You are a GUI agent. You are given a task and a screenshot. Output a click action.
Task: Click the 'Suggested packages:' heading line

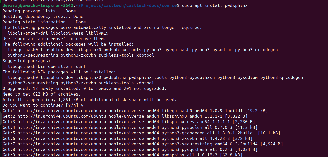pyautogui.click(x=27, y=61)
